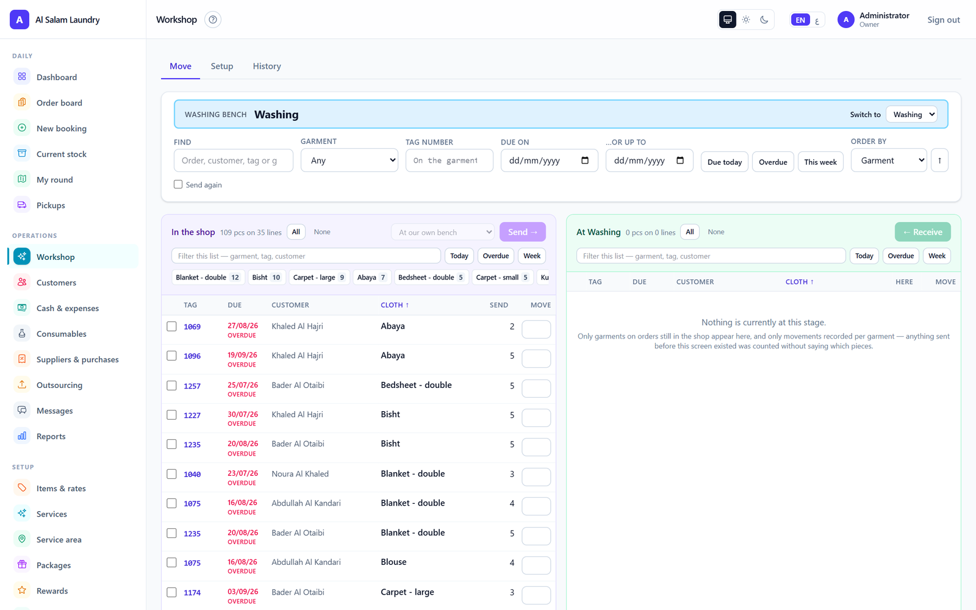The width and height of the screenshot is (976, 610).
Task: Open the Dashboard sidebar icon
Action: [22, 77]
